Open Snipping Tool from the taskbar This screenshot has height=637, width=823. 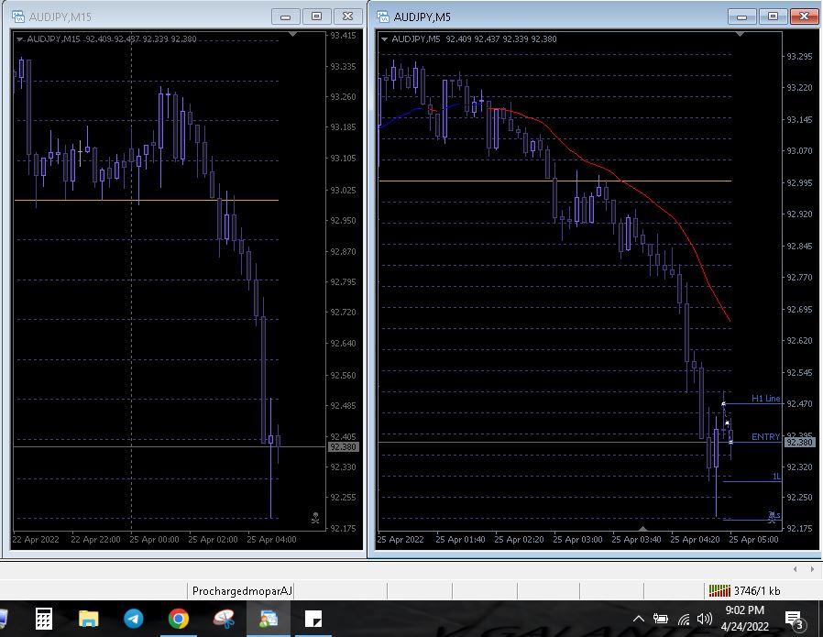click(223, 620)
